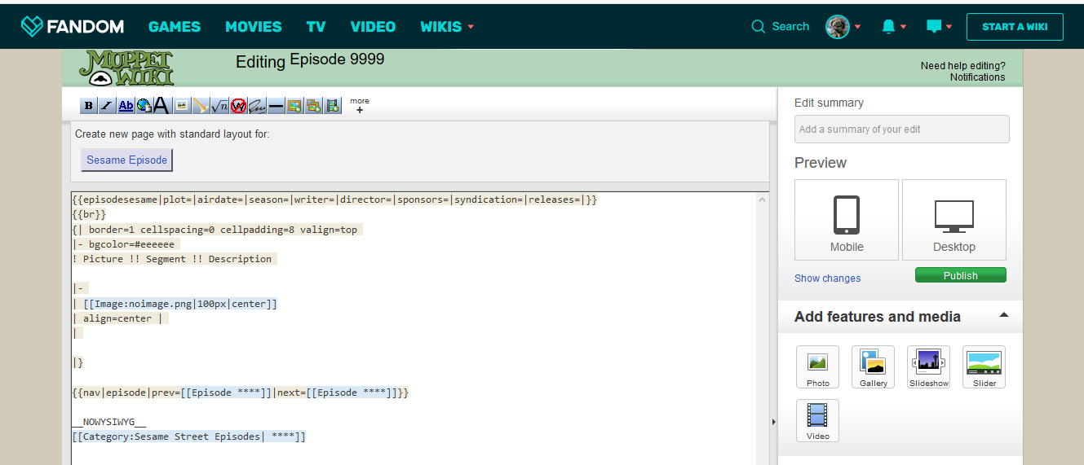1084x465 pixels.
Task: Add gallery toolbar icon with plus
Action: pyautogui.click(x=313, y=106)
